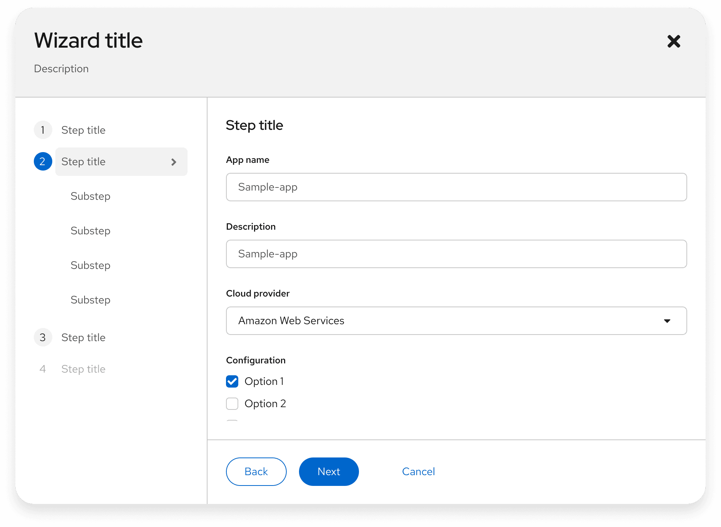Screen dimensions: 721x527
Task: Click the Cloud provider caret arrow
Action: (667, 321)
